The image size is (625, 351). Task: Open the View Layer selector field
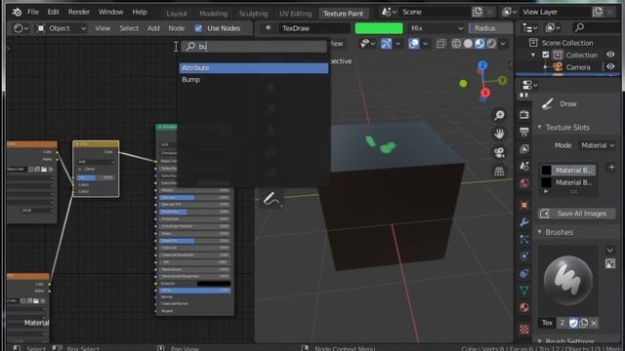(x=556, y=12)
